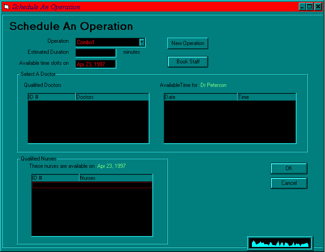The image size is (325, 252).
Task: Click inside the Qualified Doctors list area
Action: (x=88, y=122)
